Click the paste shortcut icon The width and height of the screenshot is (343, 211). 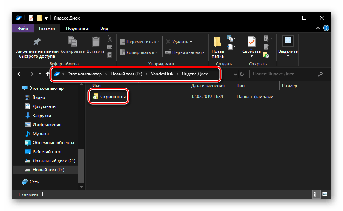pyautogui.click(x=109, y=55)
